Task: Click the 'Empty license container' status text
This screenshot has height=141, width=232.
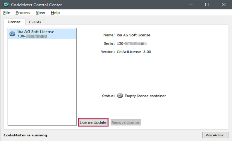Action: point(145,96)
